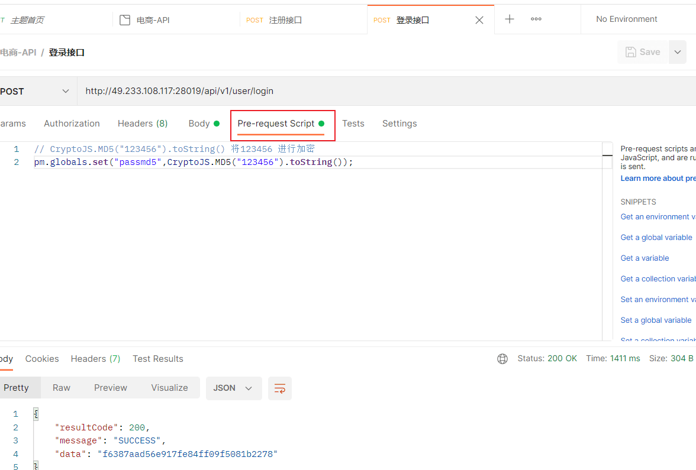The height and width of the screenshot is (470, 696).
Task: Click the request URL input field
Action: pyautogui.click(x=386, y=91)
